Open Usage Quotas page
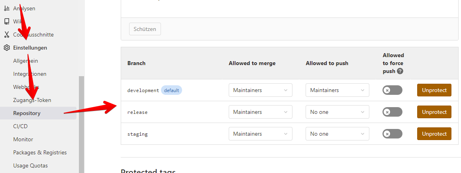 click(x=31, y=166)
